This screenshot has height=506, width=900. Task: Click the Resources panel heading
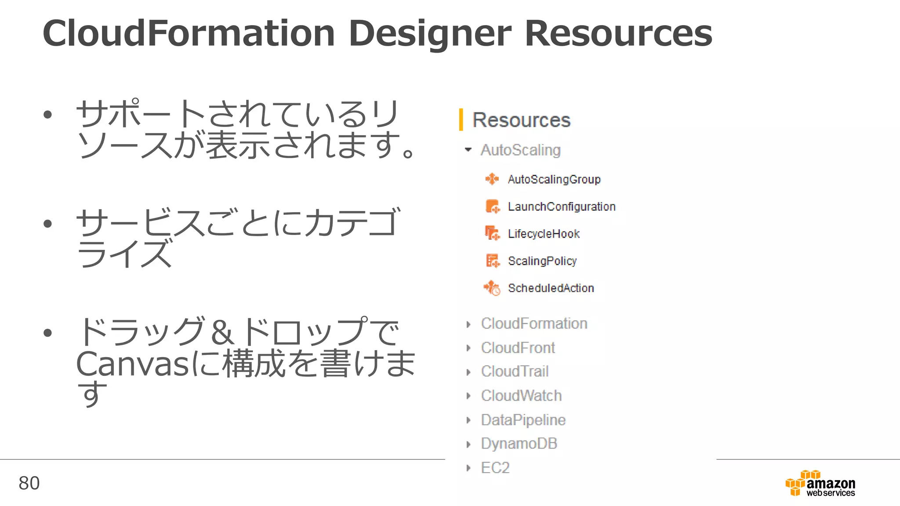[521, 120]
